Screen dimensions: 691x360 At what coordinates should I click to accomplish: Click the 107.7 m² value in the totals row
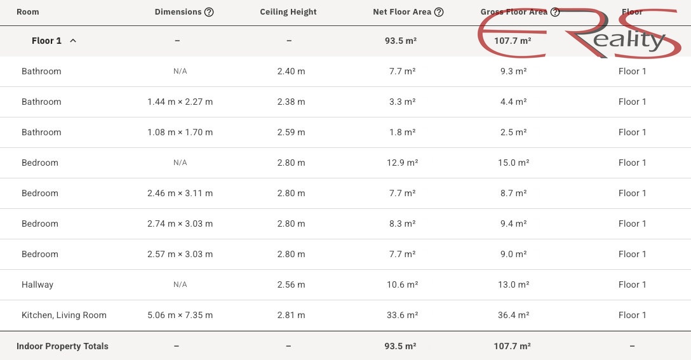coord(512,346)
